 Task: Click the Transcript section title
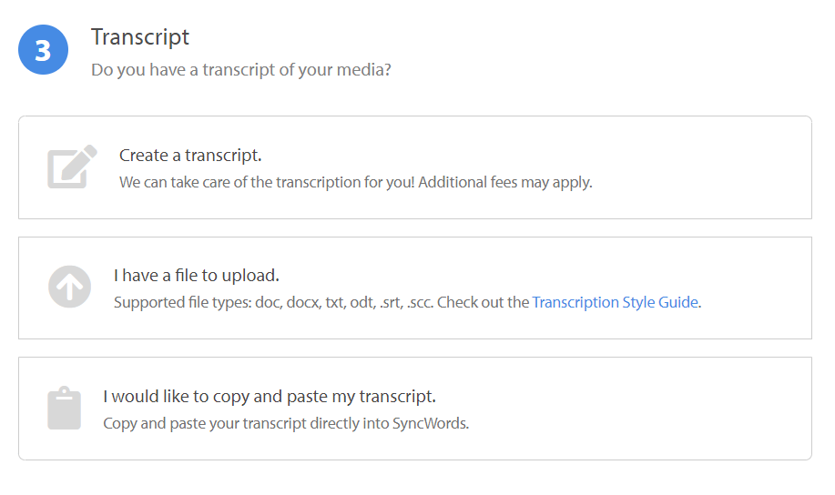[x=140, y=37]
